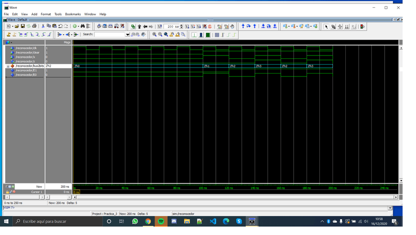The width and height of the screenshot is (416, 235).
Task: Click the binoculars Find icon
Action: click(x=82, y=26)
